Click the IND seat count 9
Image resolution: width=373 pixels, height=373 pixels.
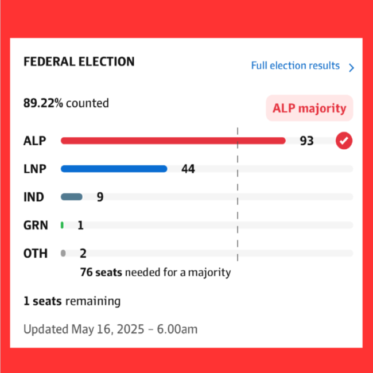click(100, 197)
